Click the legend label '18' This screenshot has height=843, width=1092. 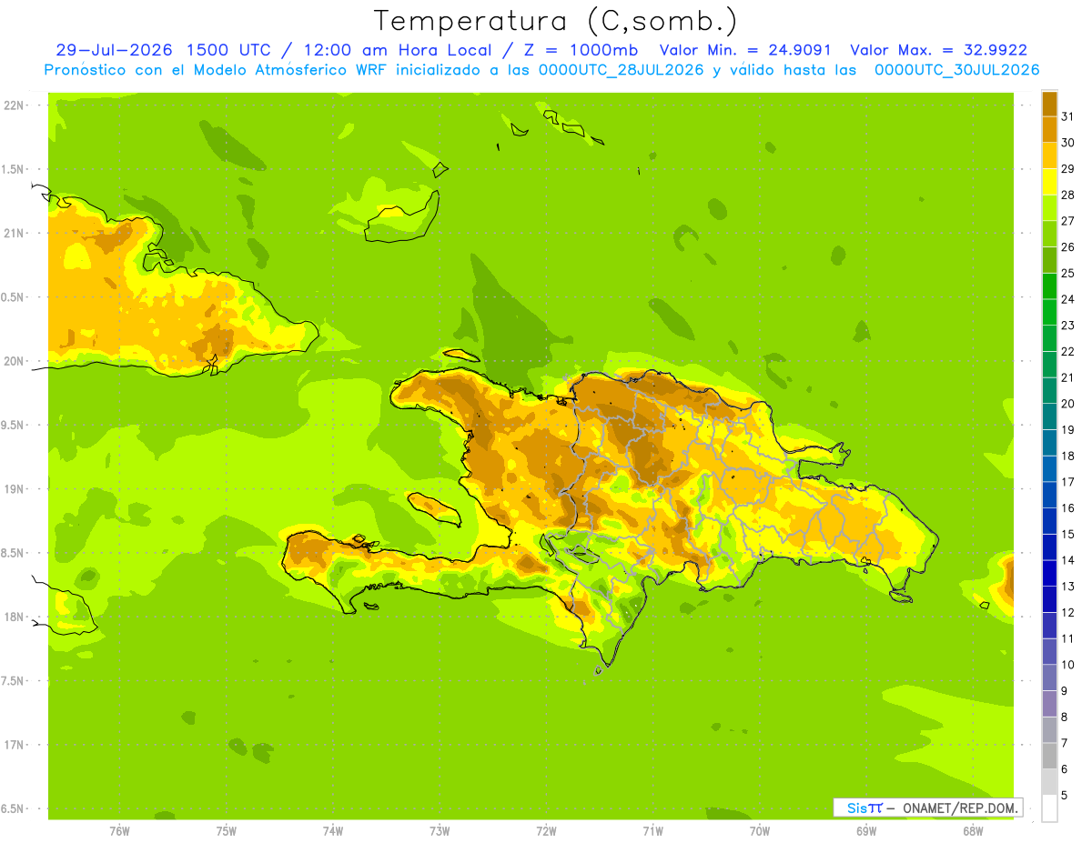coord(1067,456)
